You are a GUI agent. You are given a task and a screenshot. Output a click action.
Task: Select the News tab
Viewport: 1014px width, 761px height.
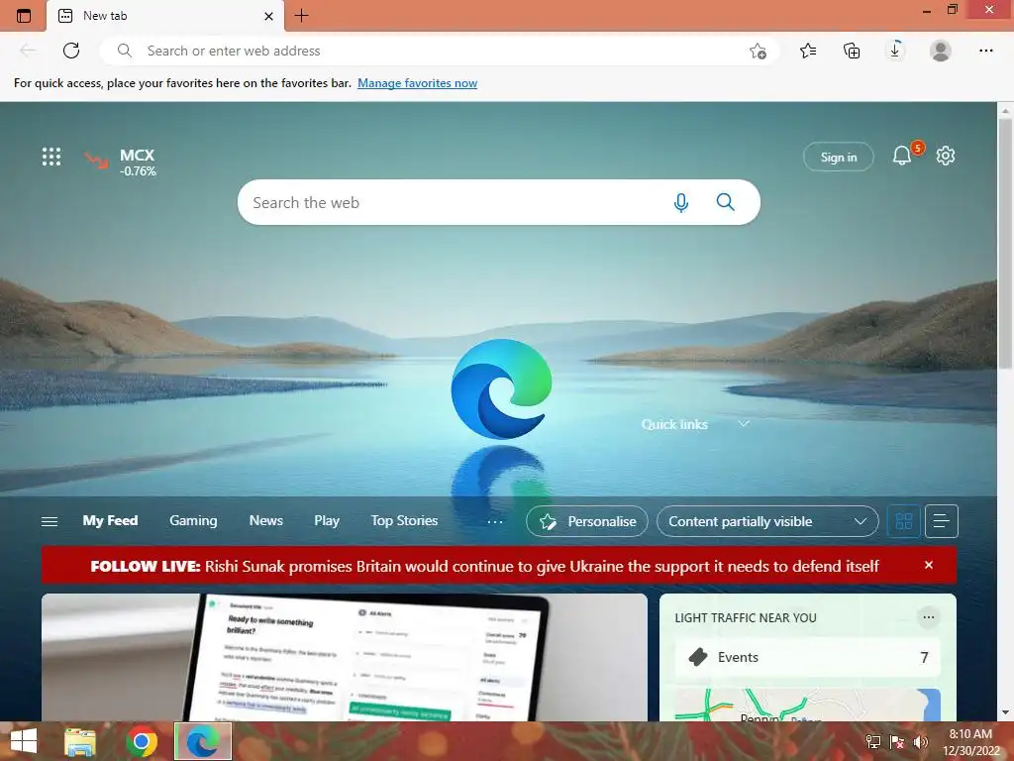(x=265, y=520)
